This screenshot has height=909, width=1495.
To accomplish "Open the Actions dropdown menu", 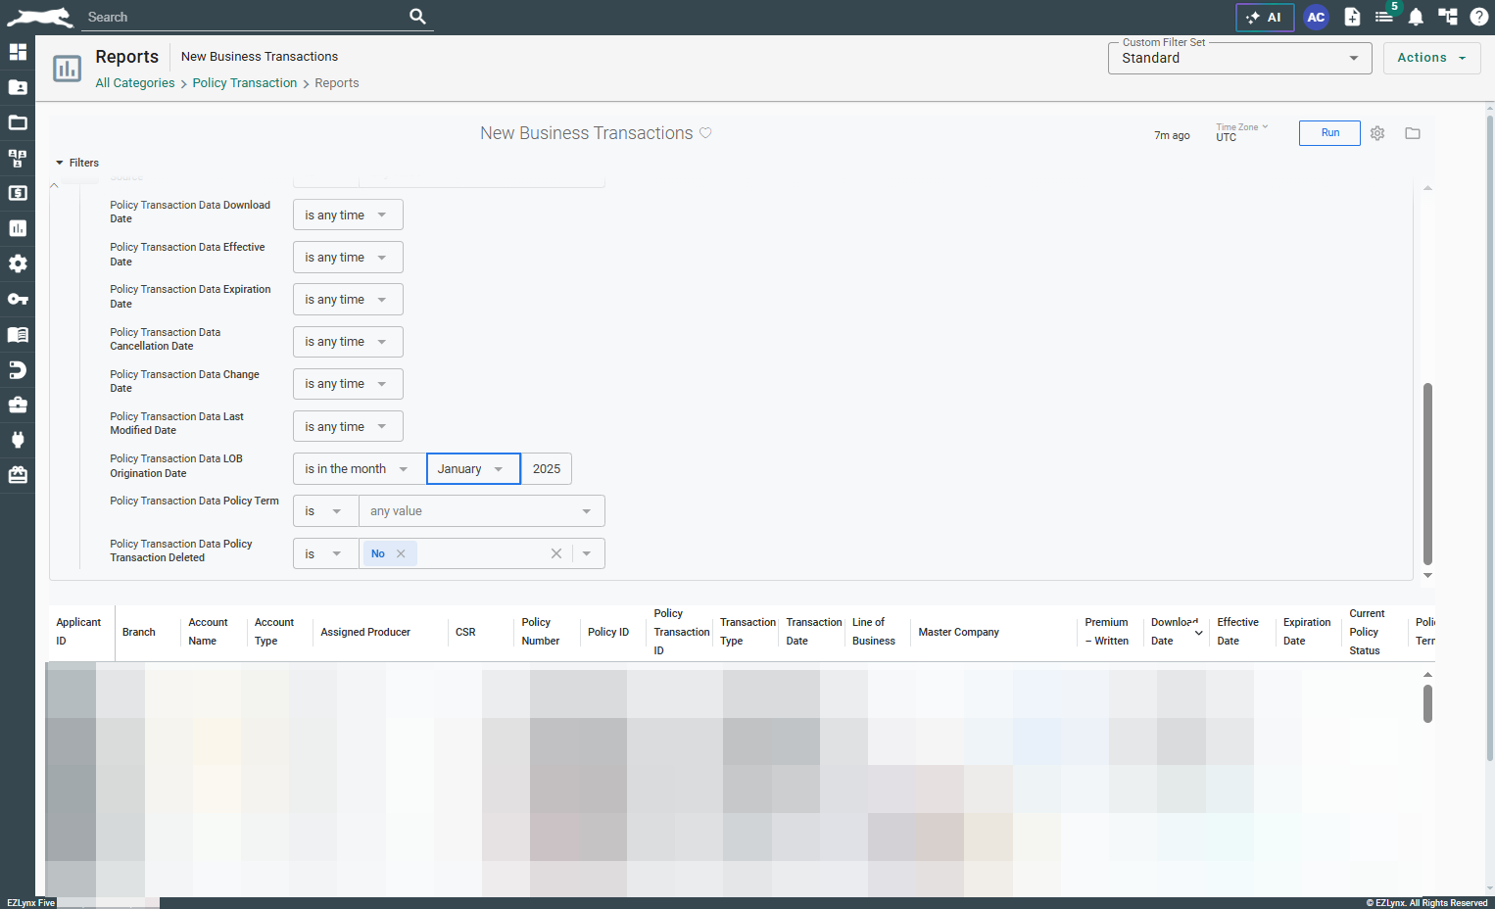I will (x=1431, y=58).
